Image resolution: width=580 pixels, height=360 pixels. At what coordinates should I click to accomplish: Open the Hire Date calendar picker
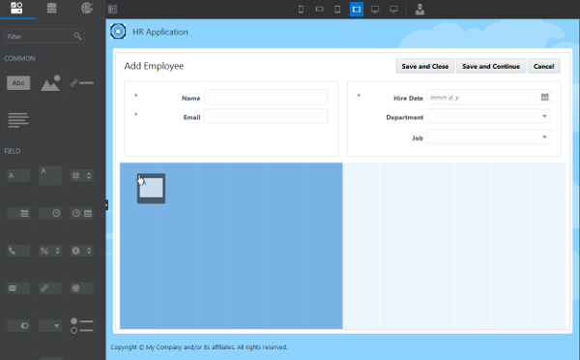[545, 97]
